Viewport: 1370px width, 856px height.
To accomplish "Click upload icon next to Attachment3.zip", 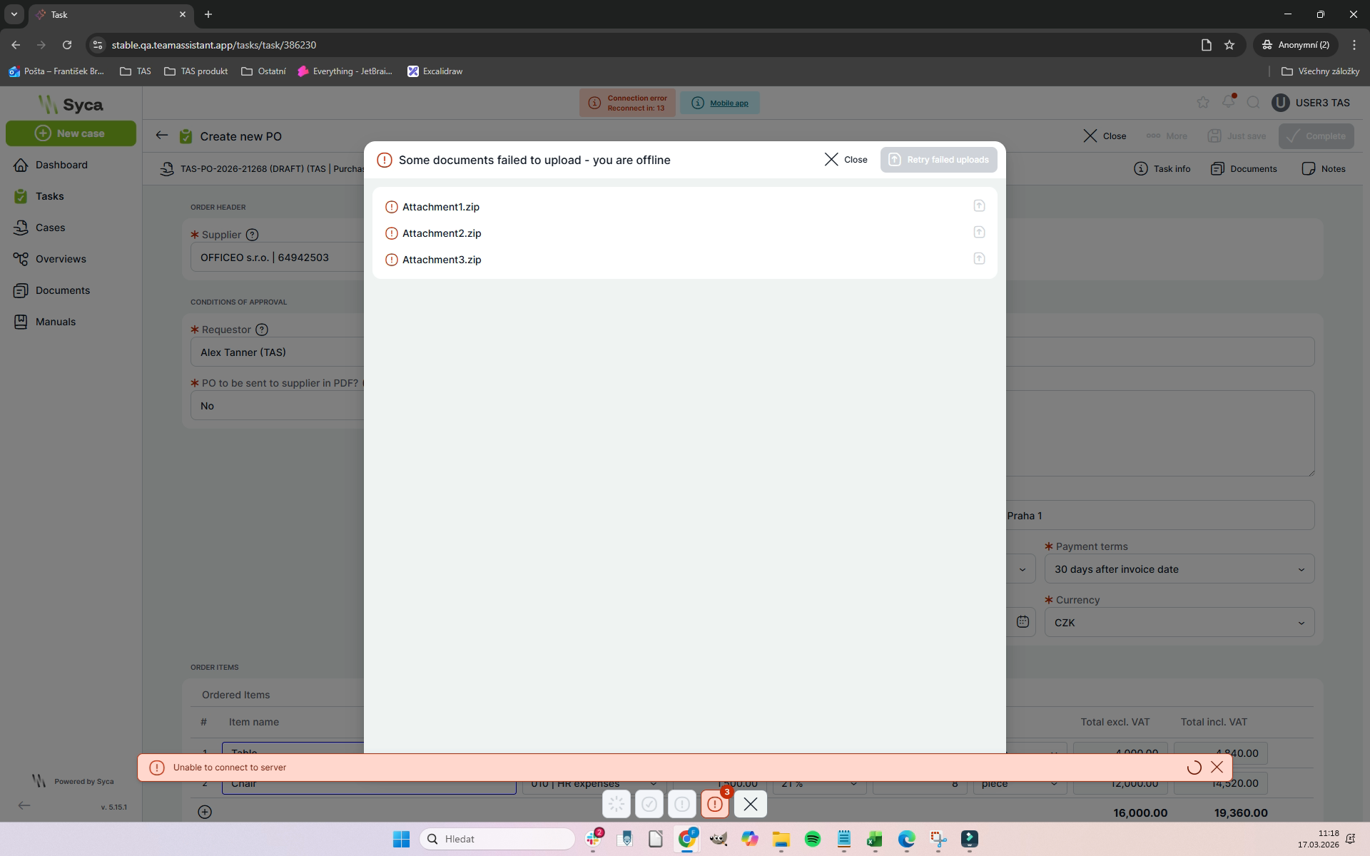I will tap(979, 258).
